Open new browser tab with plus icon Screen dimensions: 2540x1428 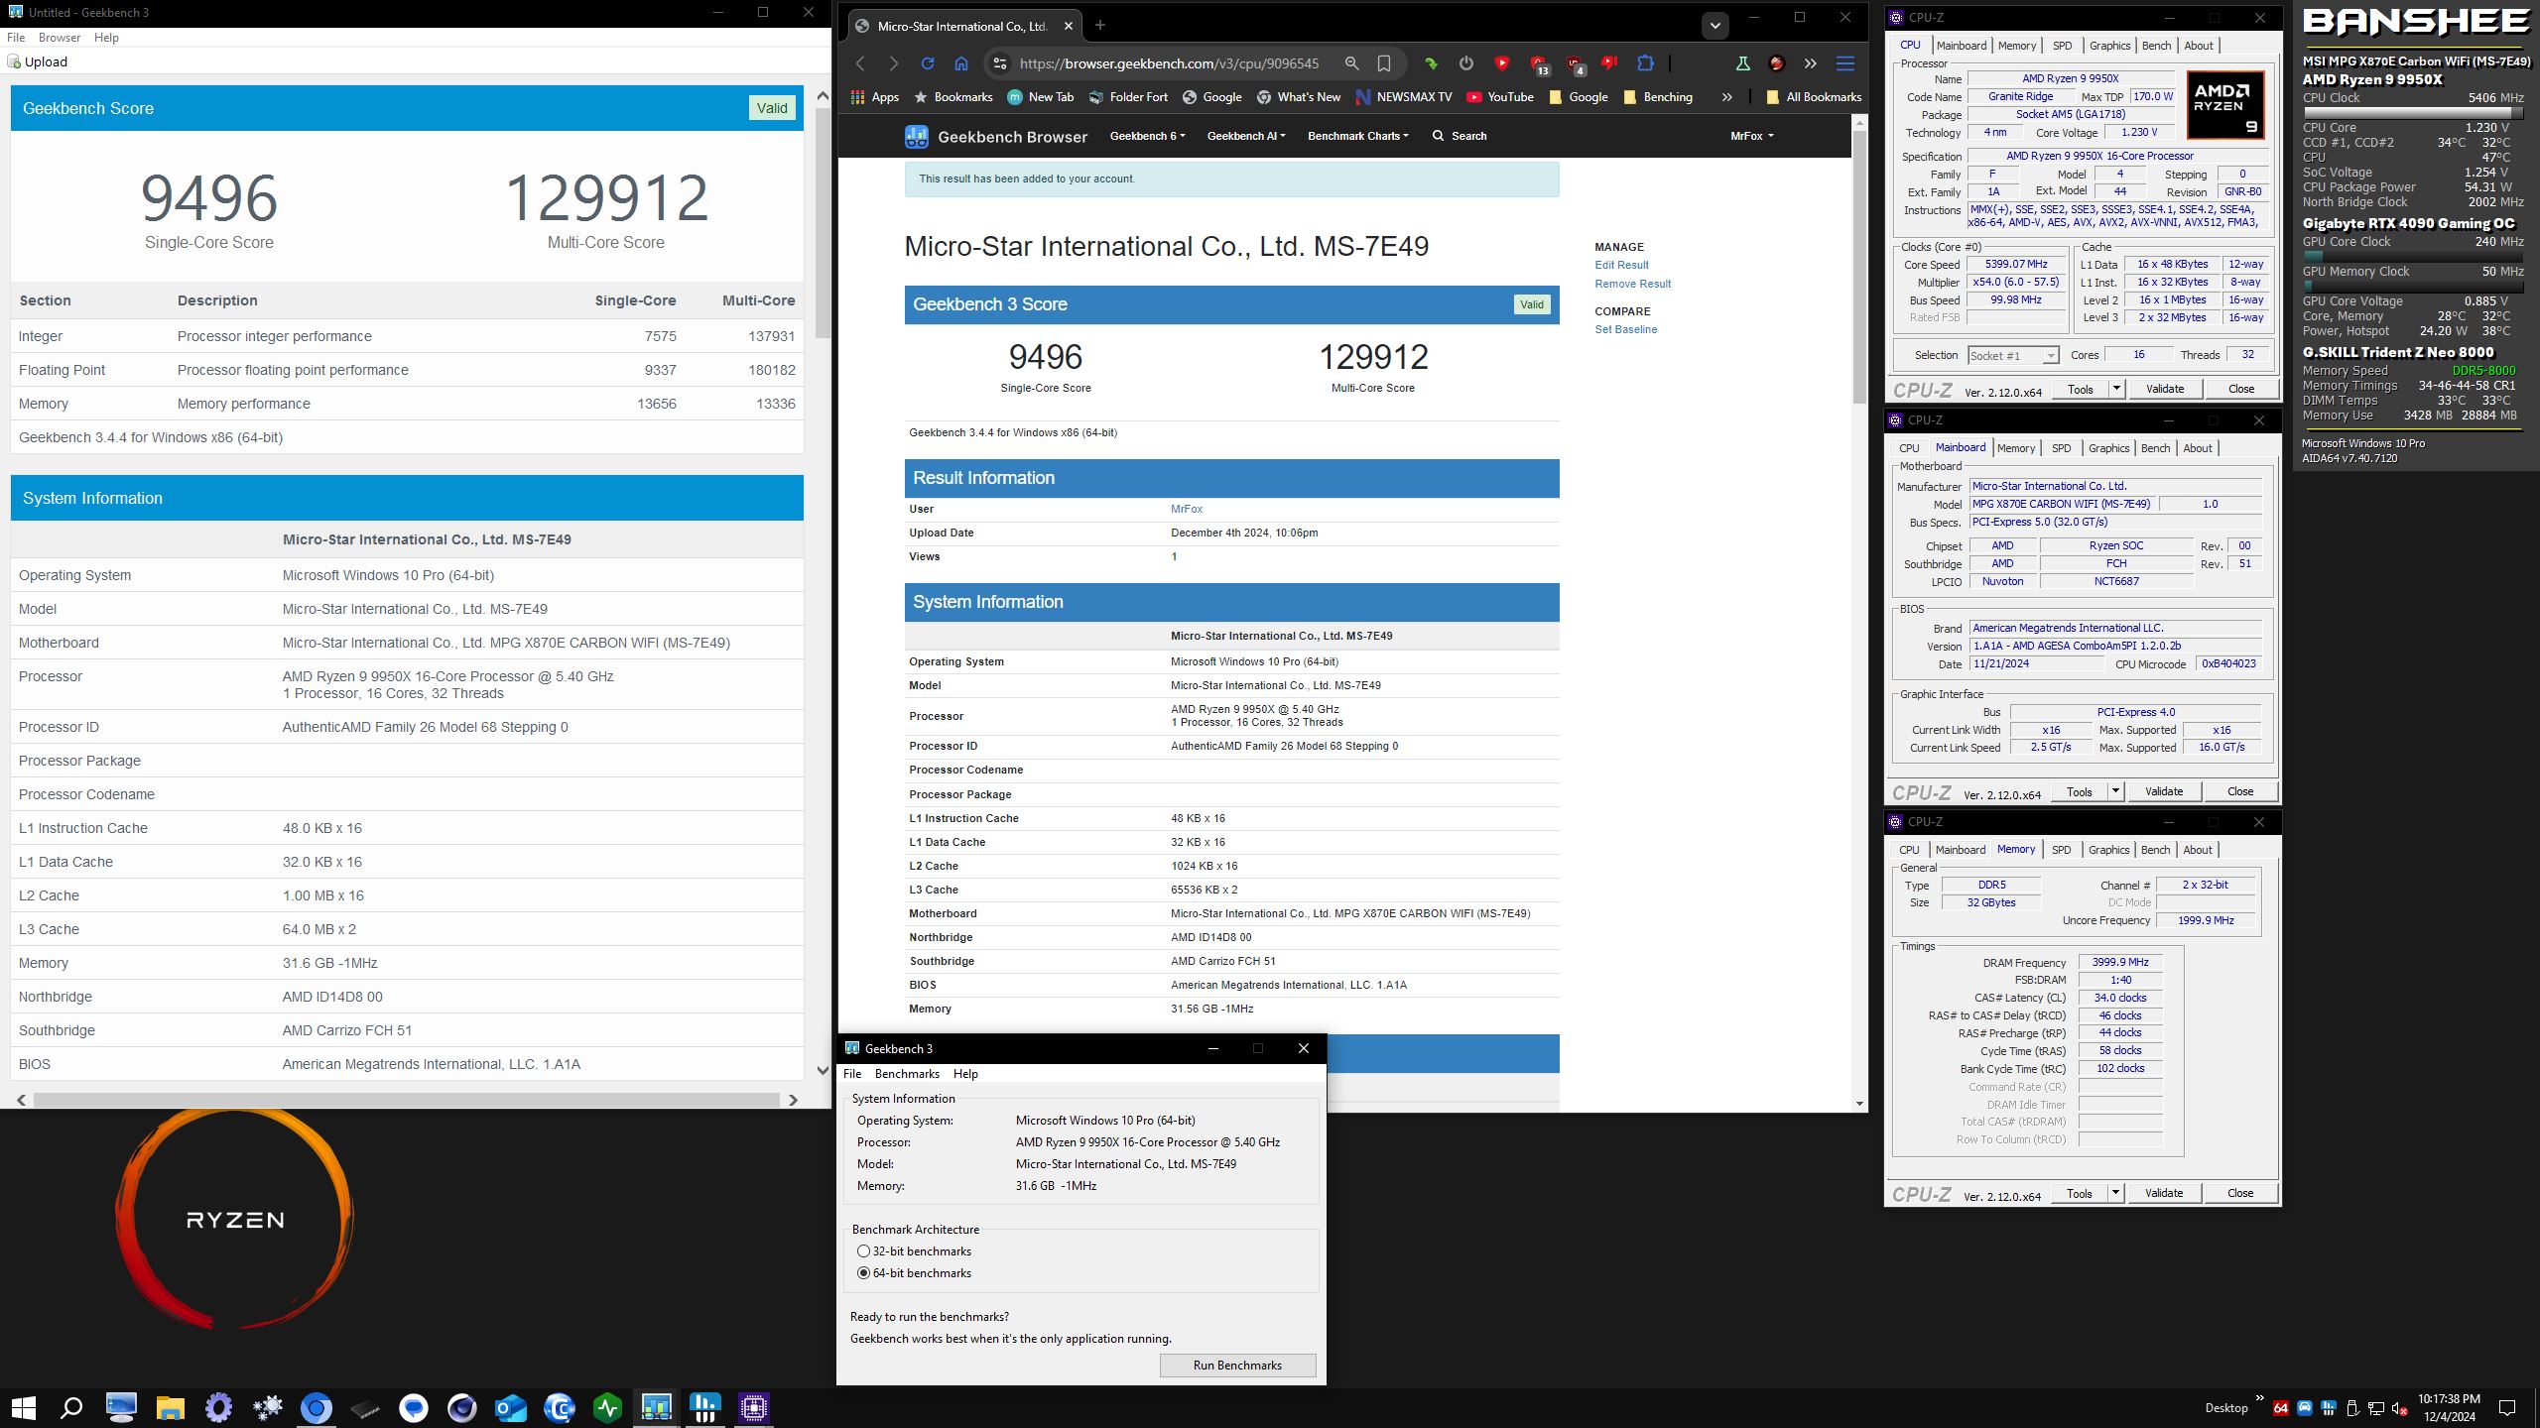coord(1099,25)
